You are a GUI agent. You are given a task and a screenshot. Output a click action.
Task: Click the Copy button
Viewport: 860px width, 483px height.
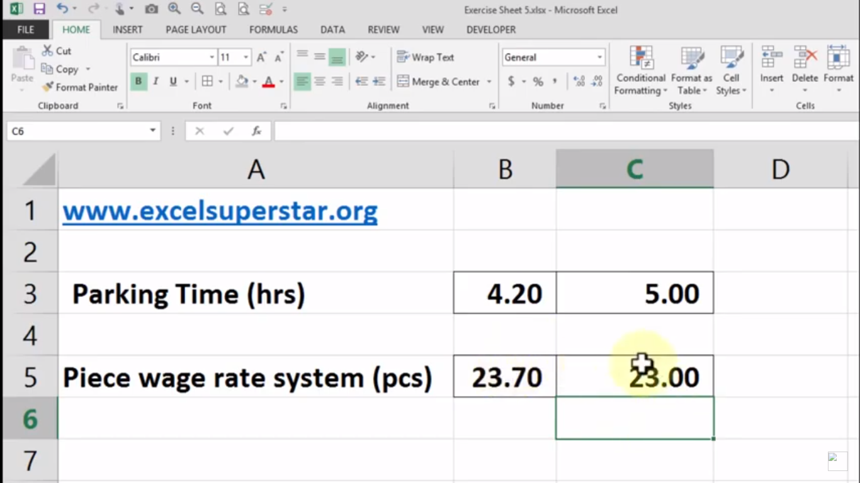tap(60, 69)
